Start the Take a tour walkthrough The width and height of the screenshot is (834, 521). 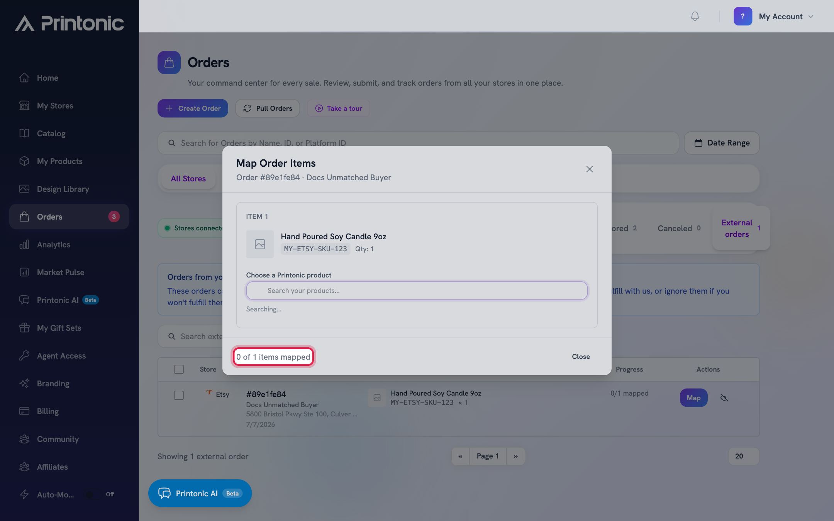pos(339,108)
